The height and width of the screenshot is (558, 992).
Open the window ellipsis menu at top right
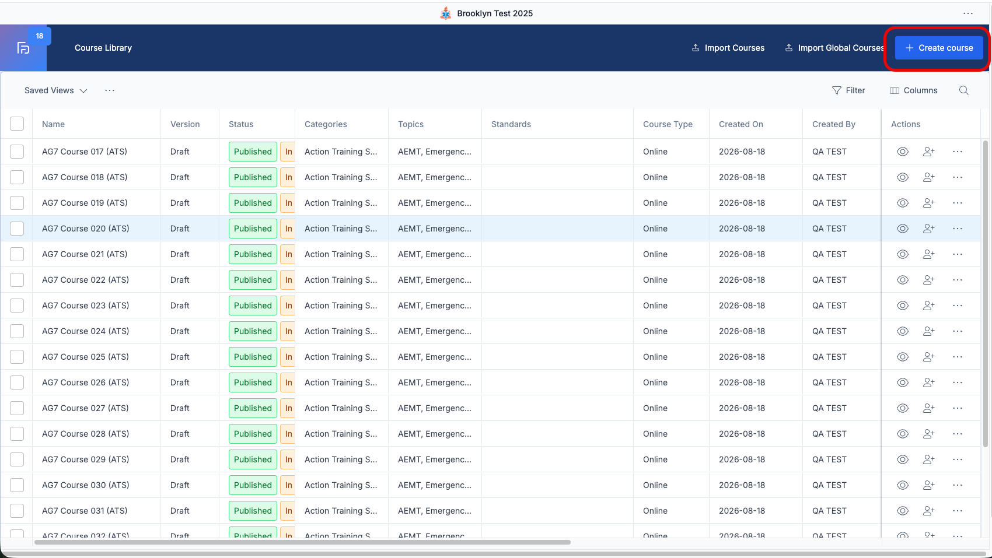point(968,13)
